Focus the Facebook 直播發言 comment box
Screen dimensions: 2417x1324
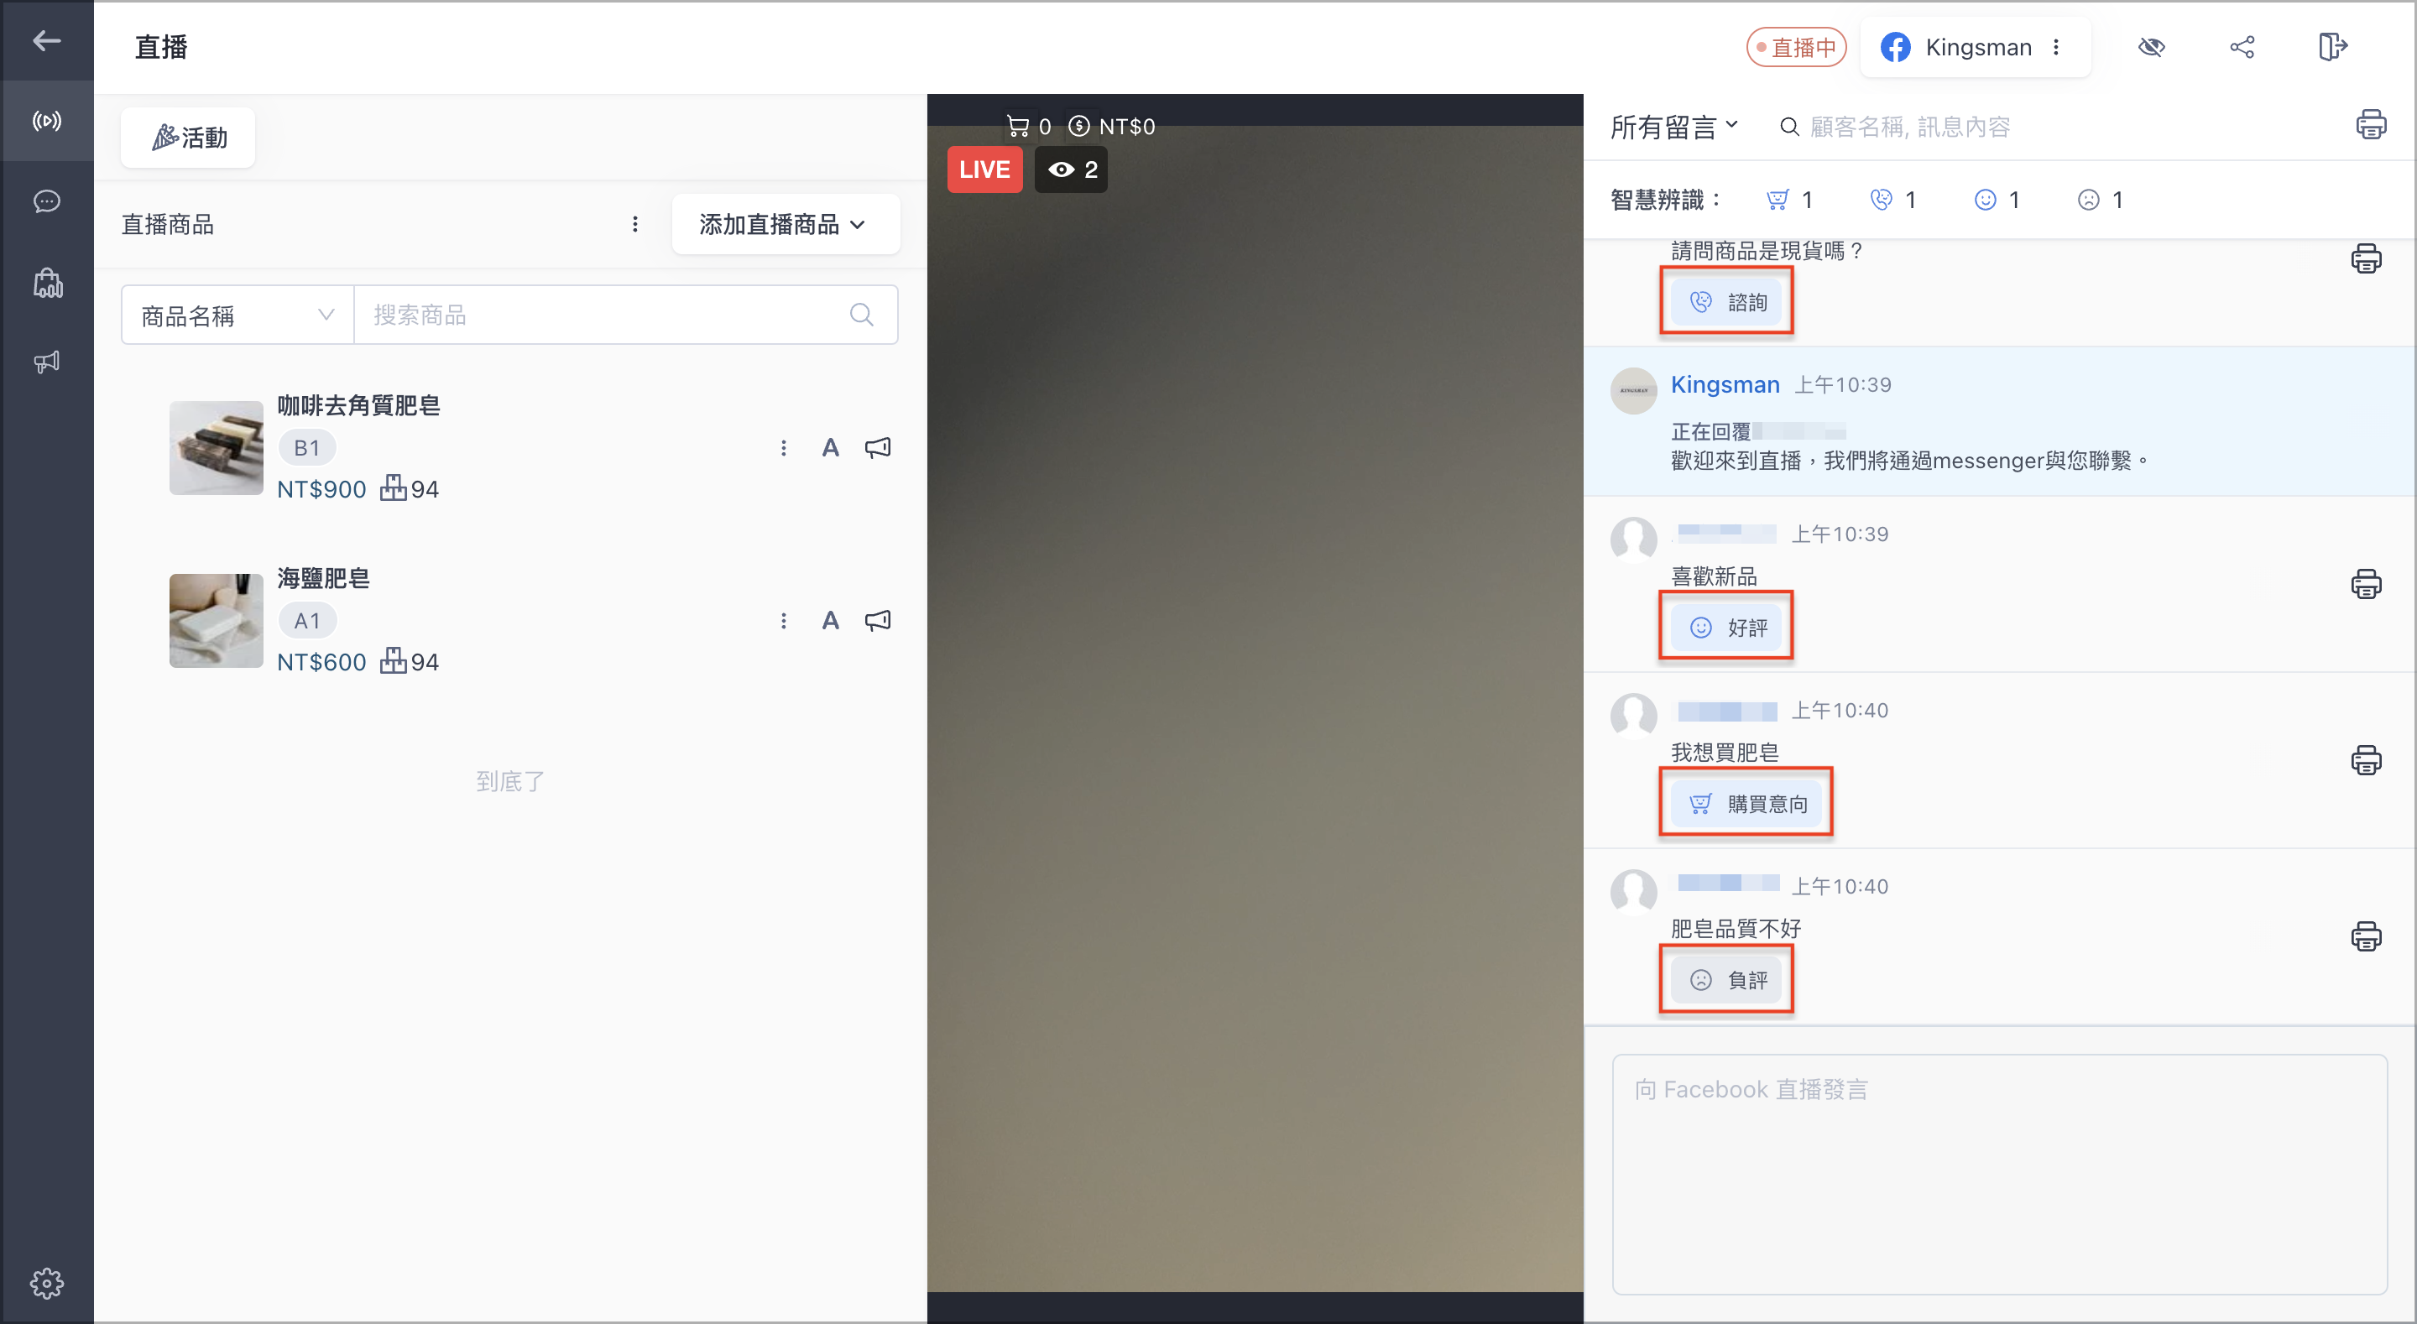(1998, 1173)
